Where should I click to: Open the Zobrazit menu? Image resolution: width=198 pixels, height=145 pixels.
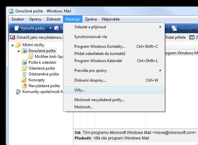click(x=53, y=19)
